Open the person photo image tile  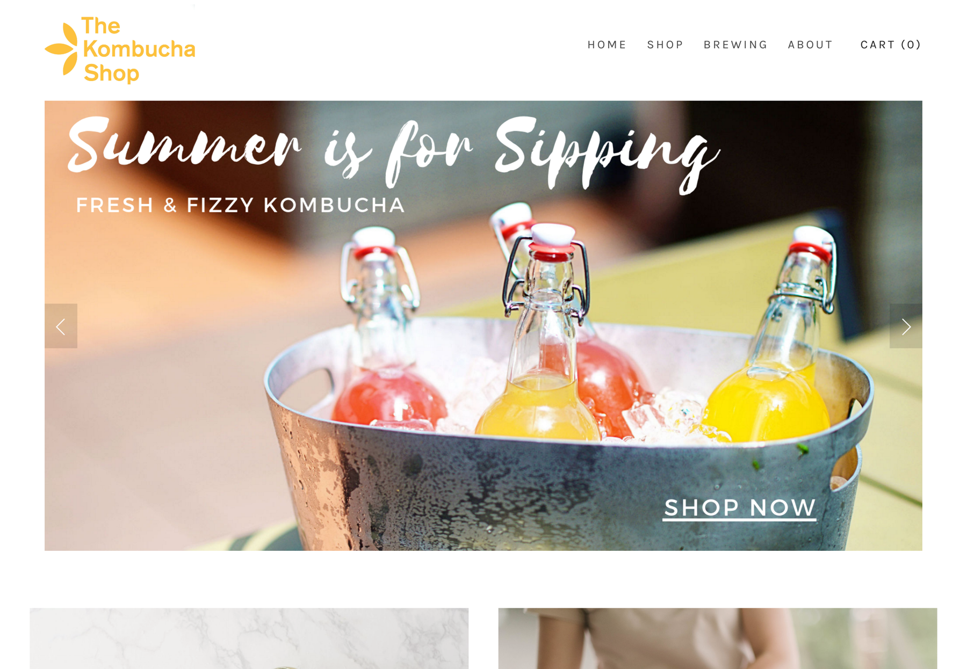tap(718, 638)
